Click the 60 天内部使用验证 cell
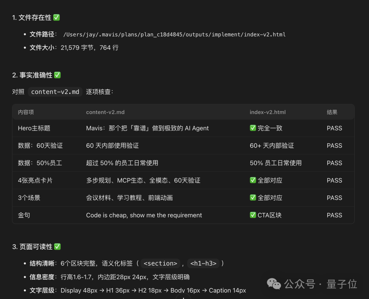The height and width of the screenshot is (299, 369). pos(112,146)
